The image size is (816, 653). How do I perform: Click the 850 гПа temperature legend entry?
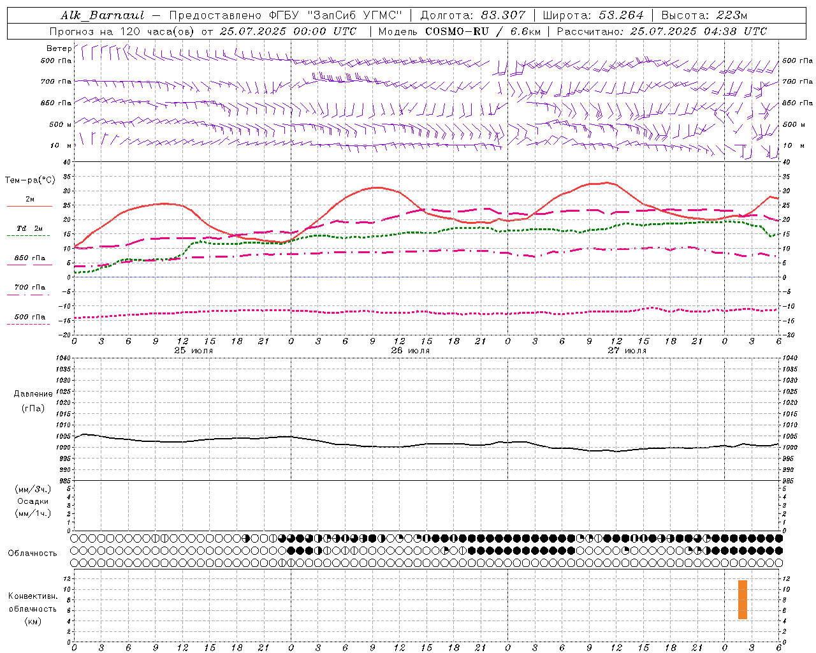click(x=29, y=258)
